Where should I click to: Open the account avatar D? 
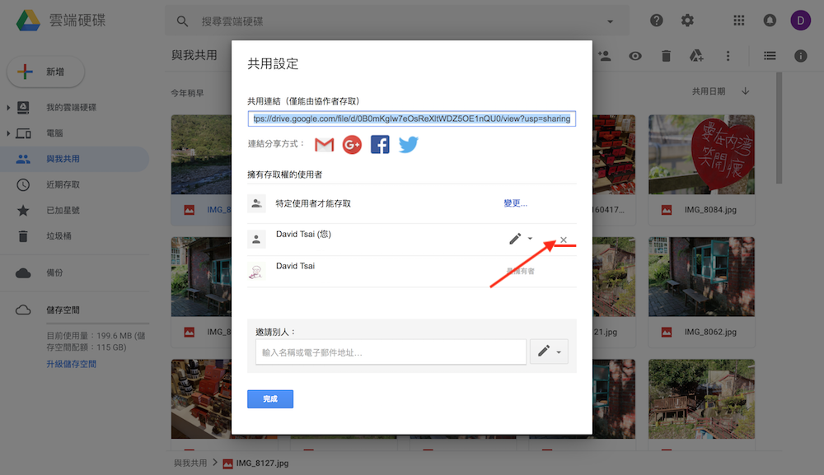click(x=800, y=21)
